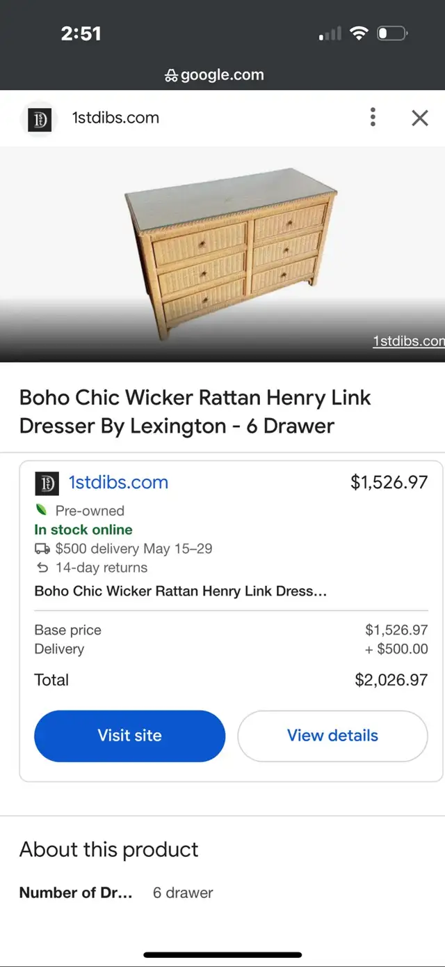Viewport: 445px width, 967px height.
Task: Open the google.com address bar
Action: click(x=222, y=75)
